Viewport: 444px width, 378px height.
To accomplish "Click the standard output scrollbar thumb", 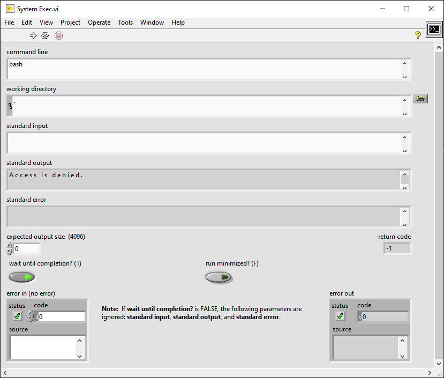I will 405,179.
